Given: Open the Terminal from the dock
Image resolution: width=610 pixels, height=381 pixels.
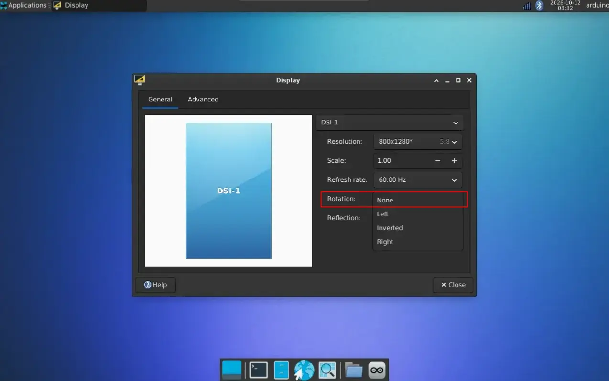Looking at the screenshot, I should pyautogui.click(x=259, y=370).
